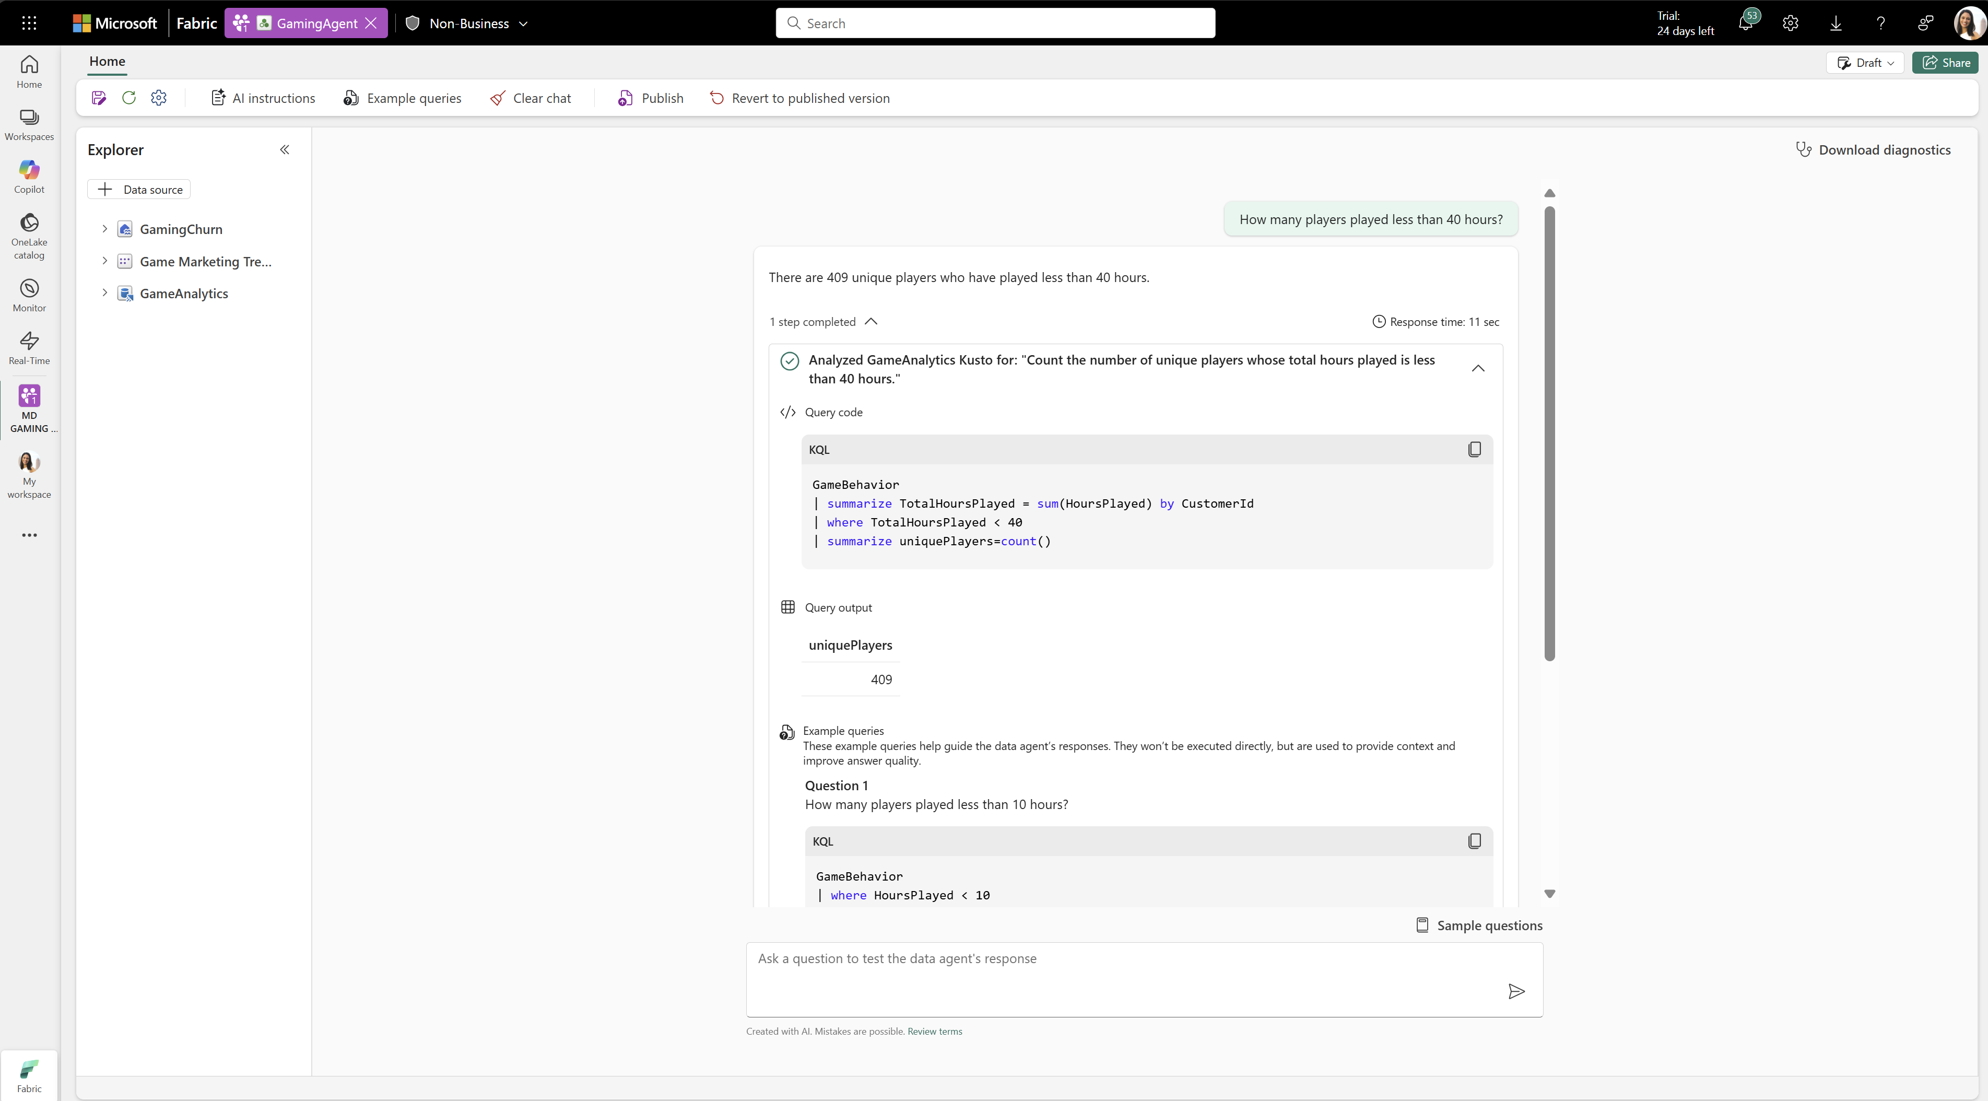
Task: Publish the data agent
Action: tap(650, 97)
